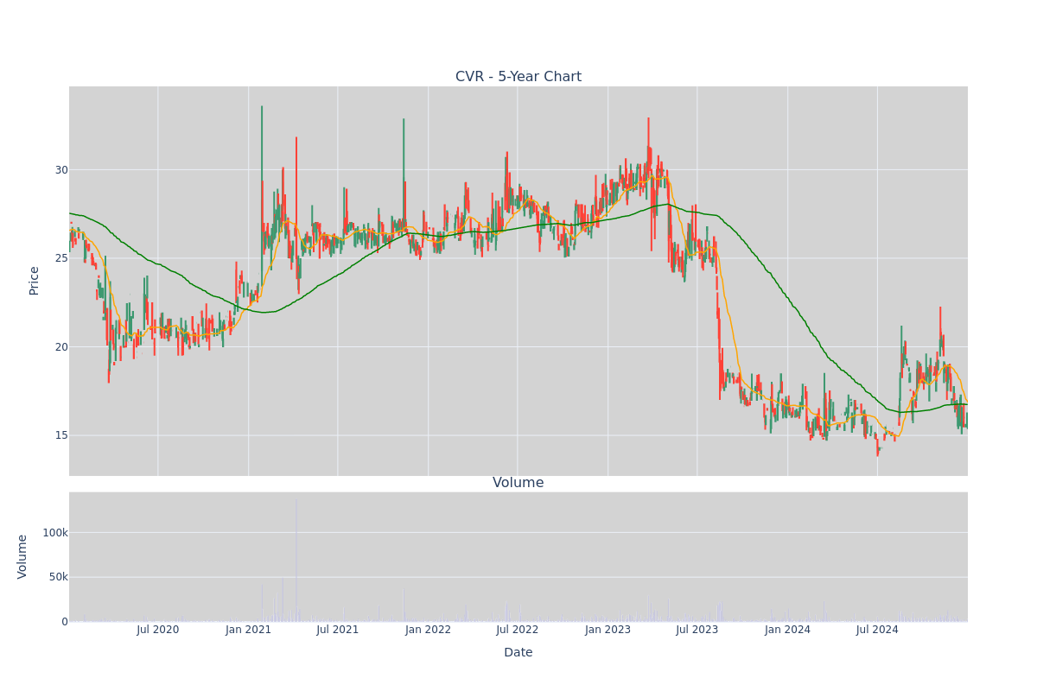Click the tallest volume spike in early 2021
Image resolution: width=1037 pixels, height=691 pixels.
[296, 560]
